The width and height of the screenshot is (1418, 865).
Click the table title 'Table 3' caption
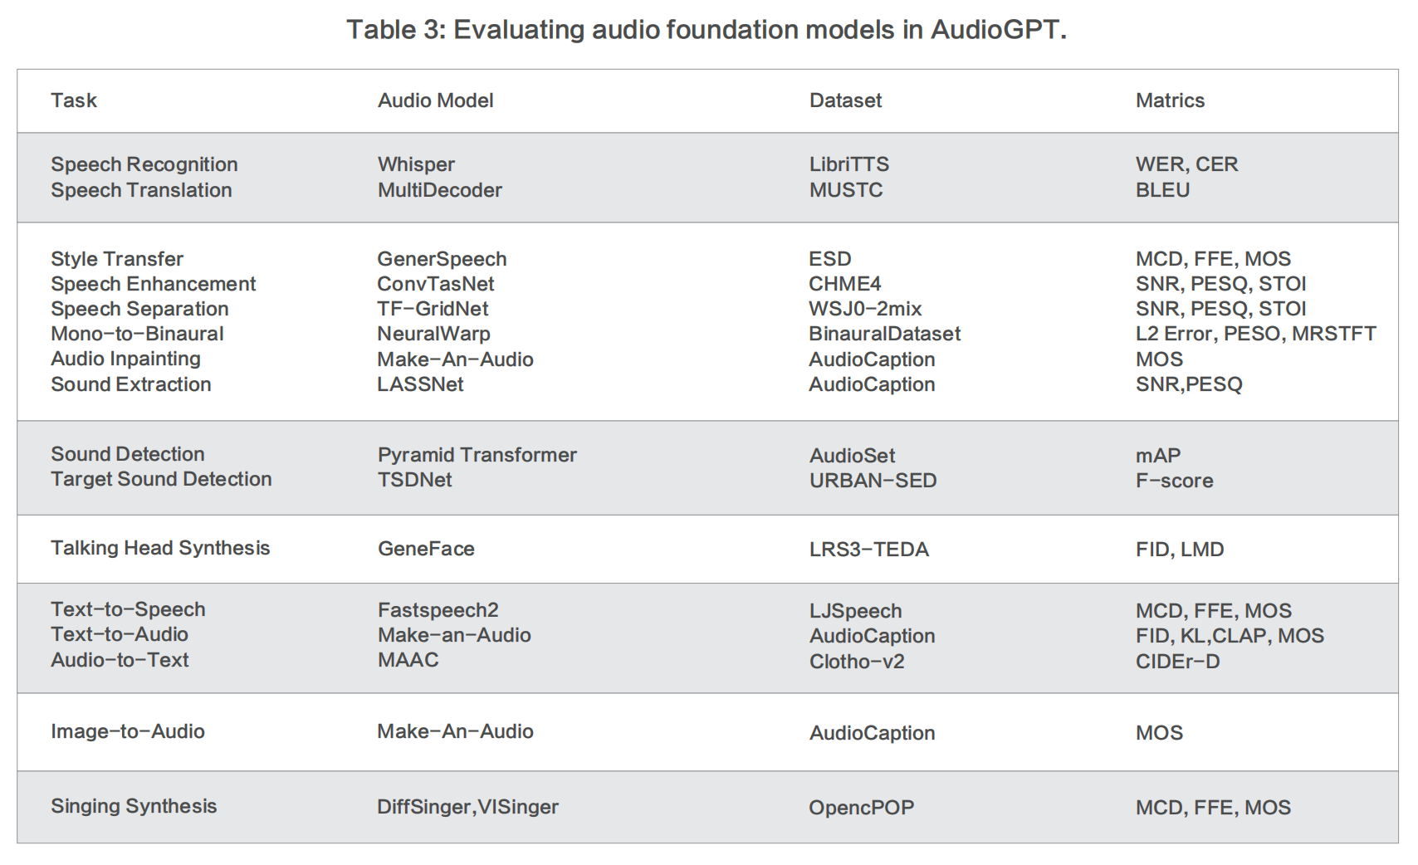click(706, 30)
